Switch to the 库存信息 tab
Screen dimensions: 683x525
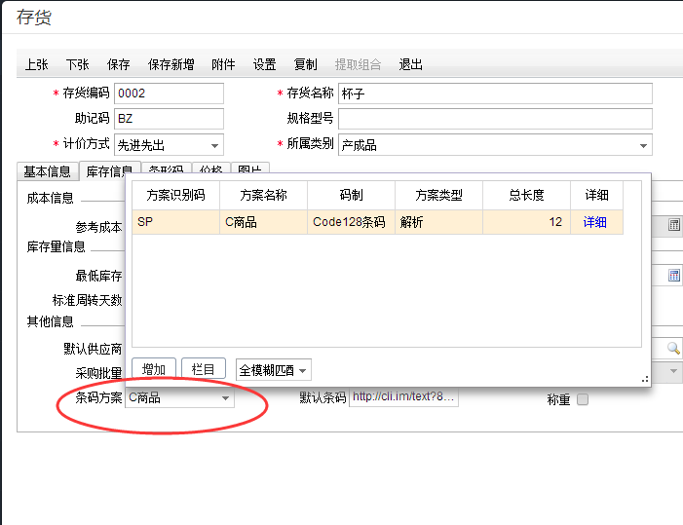click(108, 171)
